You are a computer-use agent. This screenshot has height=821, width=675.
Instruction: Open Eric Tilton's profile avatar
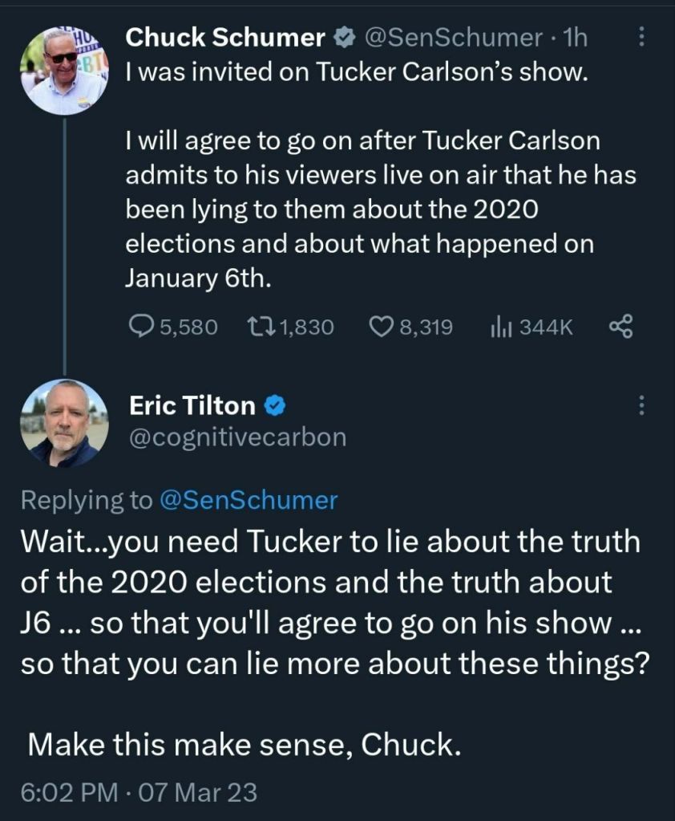point(64,423)
